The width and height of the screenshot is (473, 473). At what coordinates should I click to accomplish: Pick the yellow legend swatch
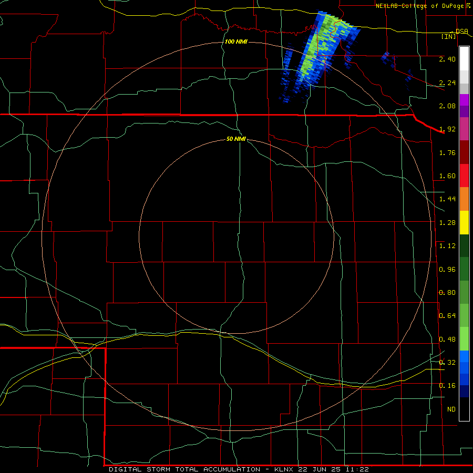[464, 222]
